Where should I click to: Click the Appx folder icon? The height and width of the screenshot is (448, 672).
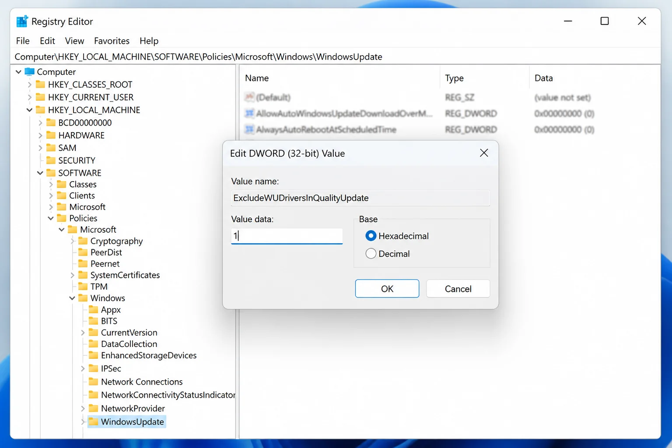point(93,309)
